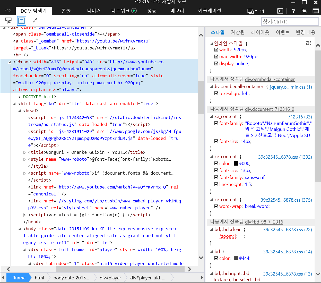
Task: Click the gray #444 color swatch
Action: 236,258
